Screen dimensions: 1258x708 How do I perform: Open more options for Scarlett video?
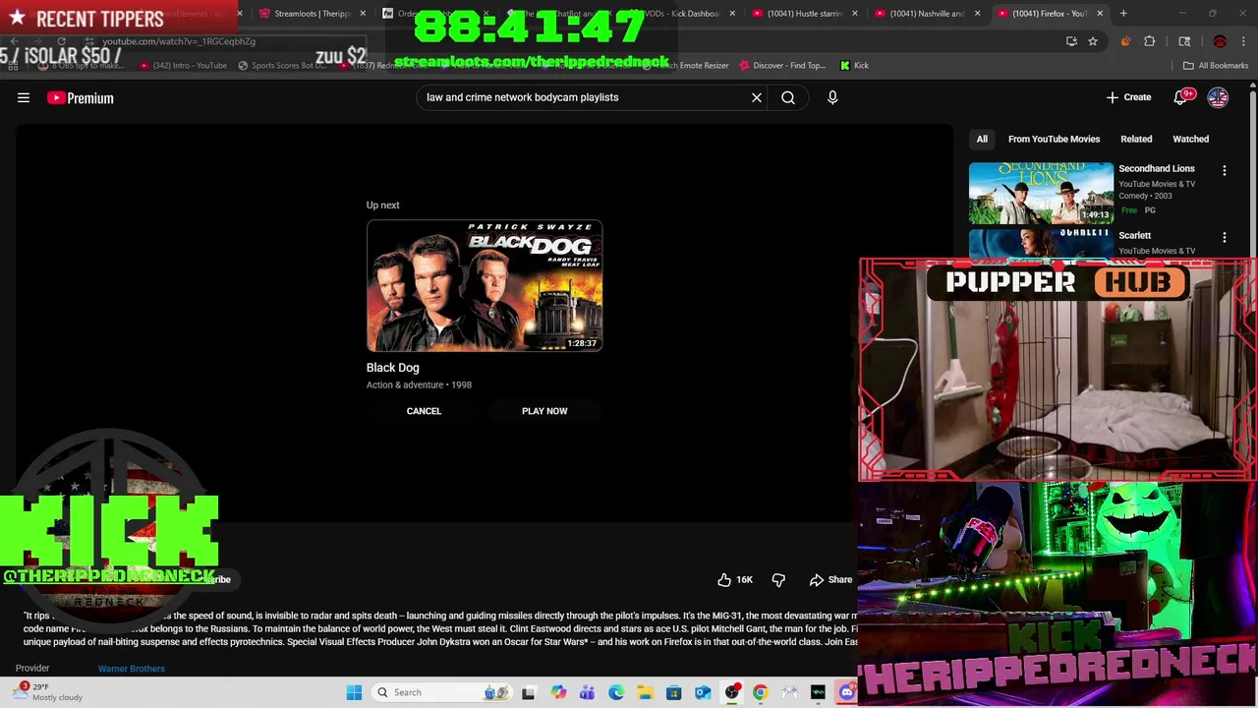pos(1225,237)
